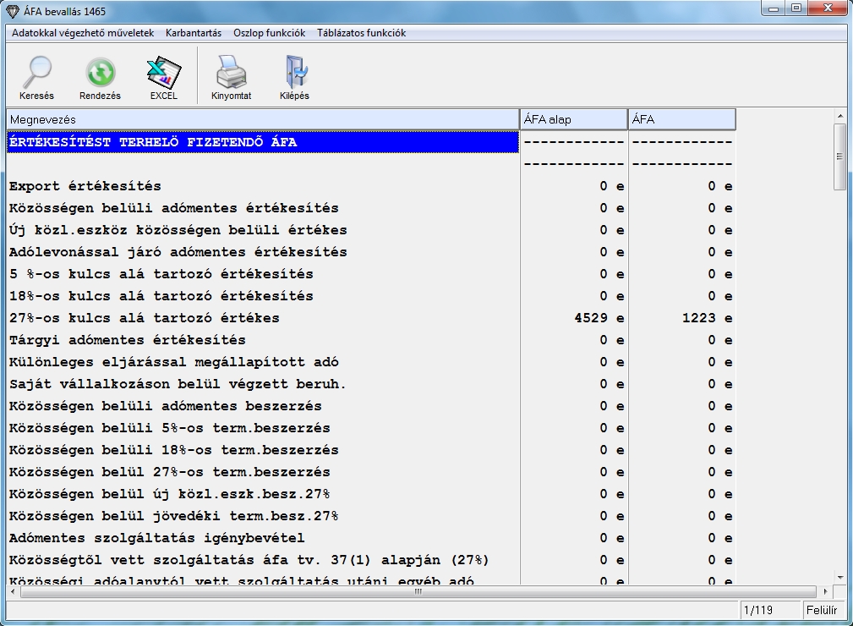Click the ÁFA alap column header
Image resolution: width=853 pixels, height=626 pixels.
pyautogui.click(x=572, y=120)
